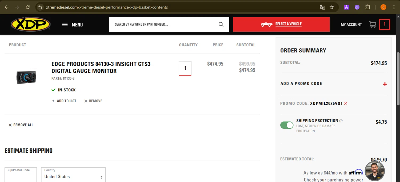Screen dimensions: 400x182
Task: Click the Affirm logo
Action: 356,172
